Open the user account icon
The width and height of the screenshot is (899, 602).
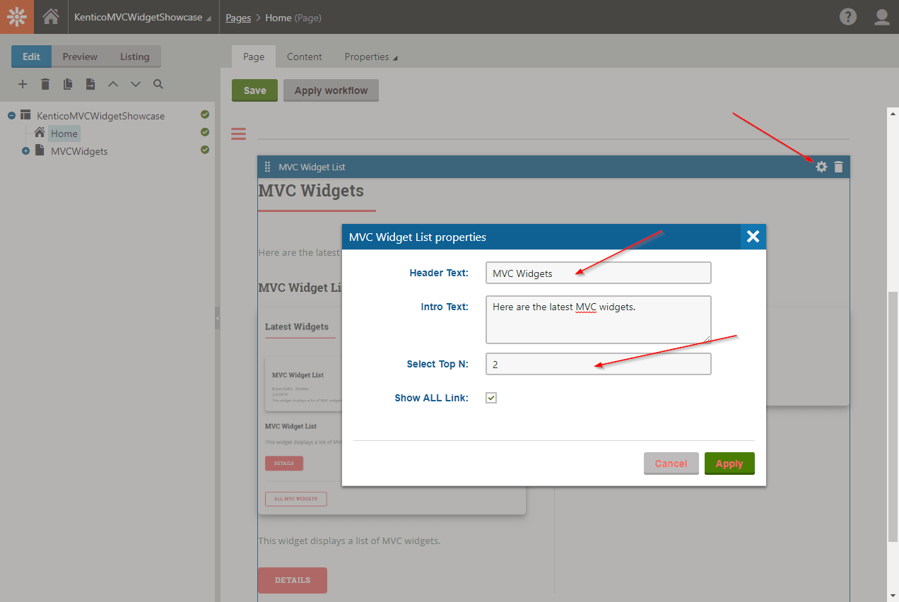[x=882, y=17]
